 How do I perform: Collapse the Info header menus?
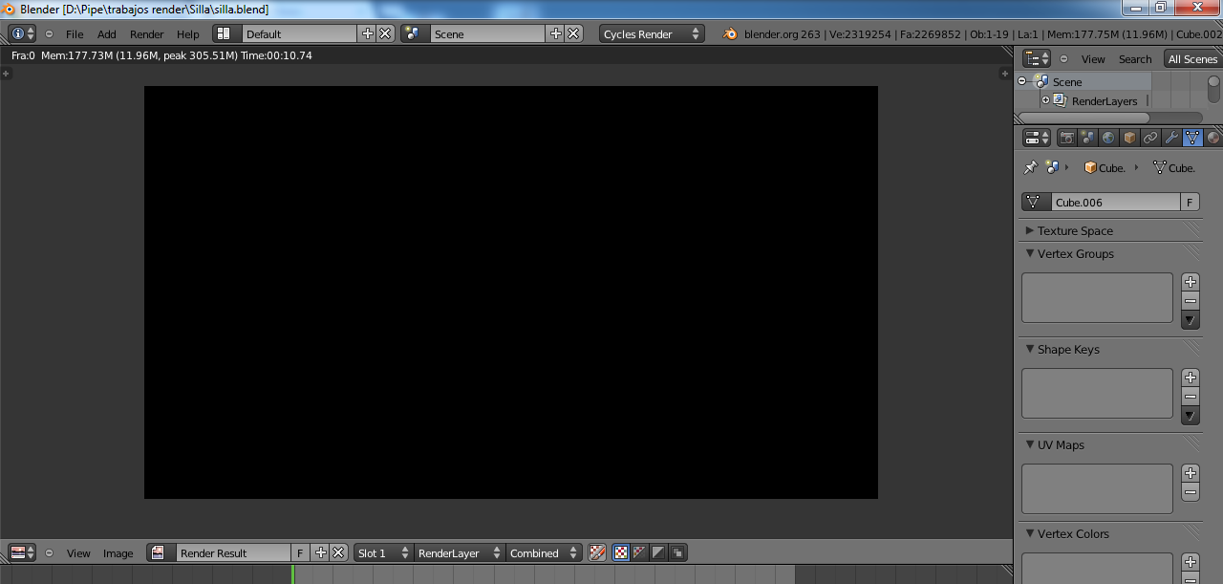click(49, 33)
